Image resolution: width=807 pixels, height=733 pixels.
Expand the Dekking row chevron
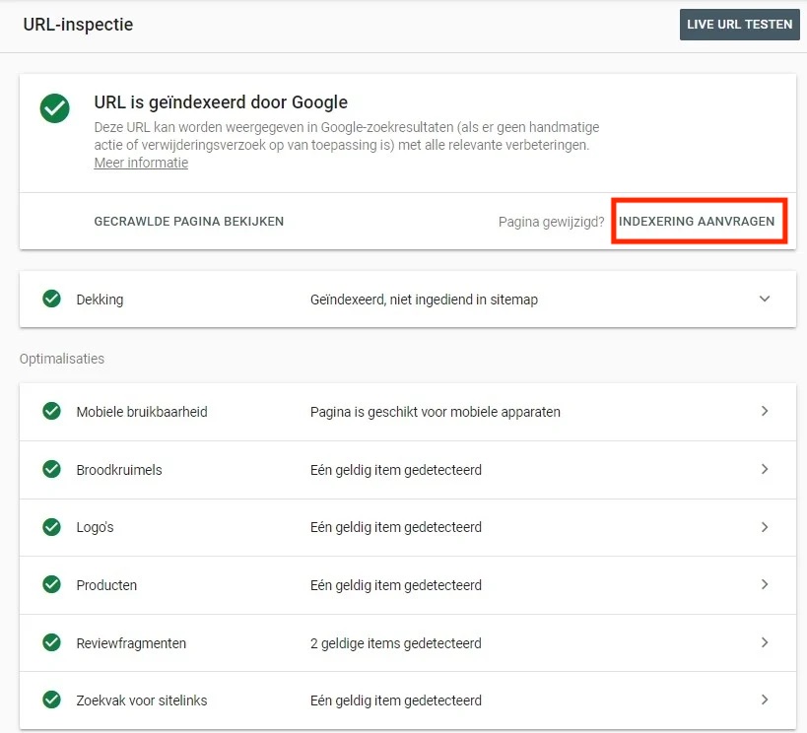[x=765, y=299]
